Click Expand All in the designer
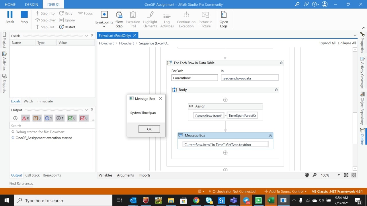This screenshot has height=206, width=367. click(327, 43)
